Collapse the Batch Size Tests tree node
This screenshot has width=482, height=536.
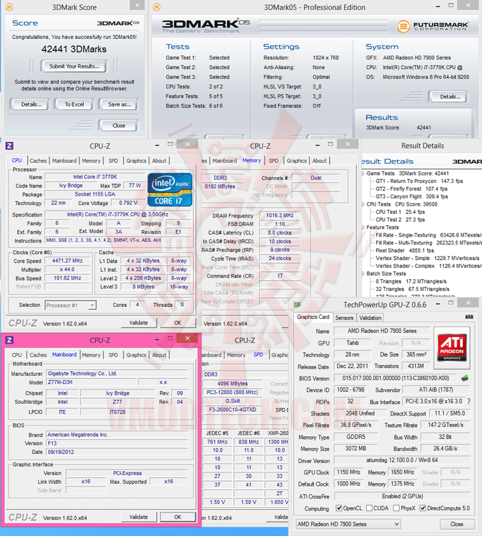[363, 273]
